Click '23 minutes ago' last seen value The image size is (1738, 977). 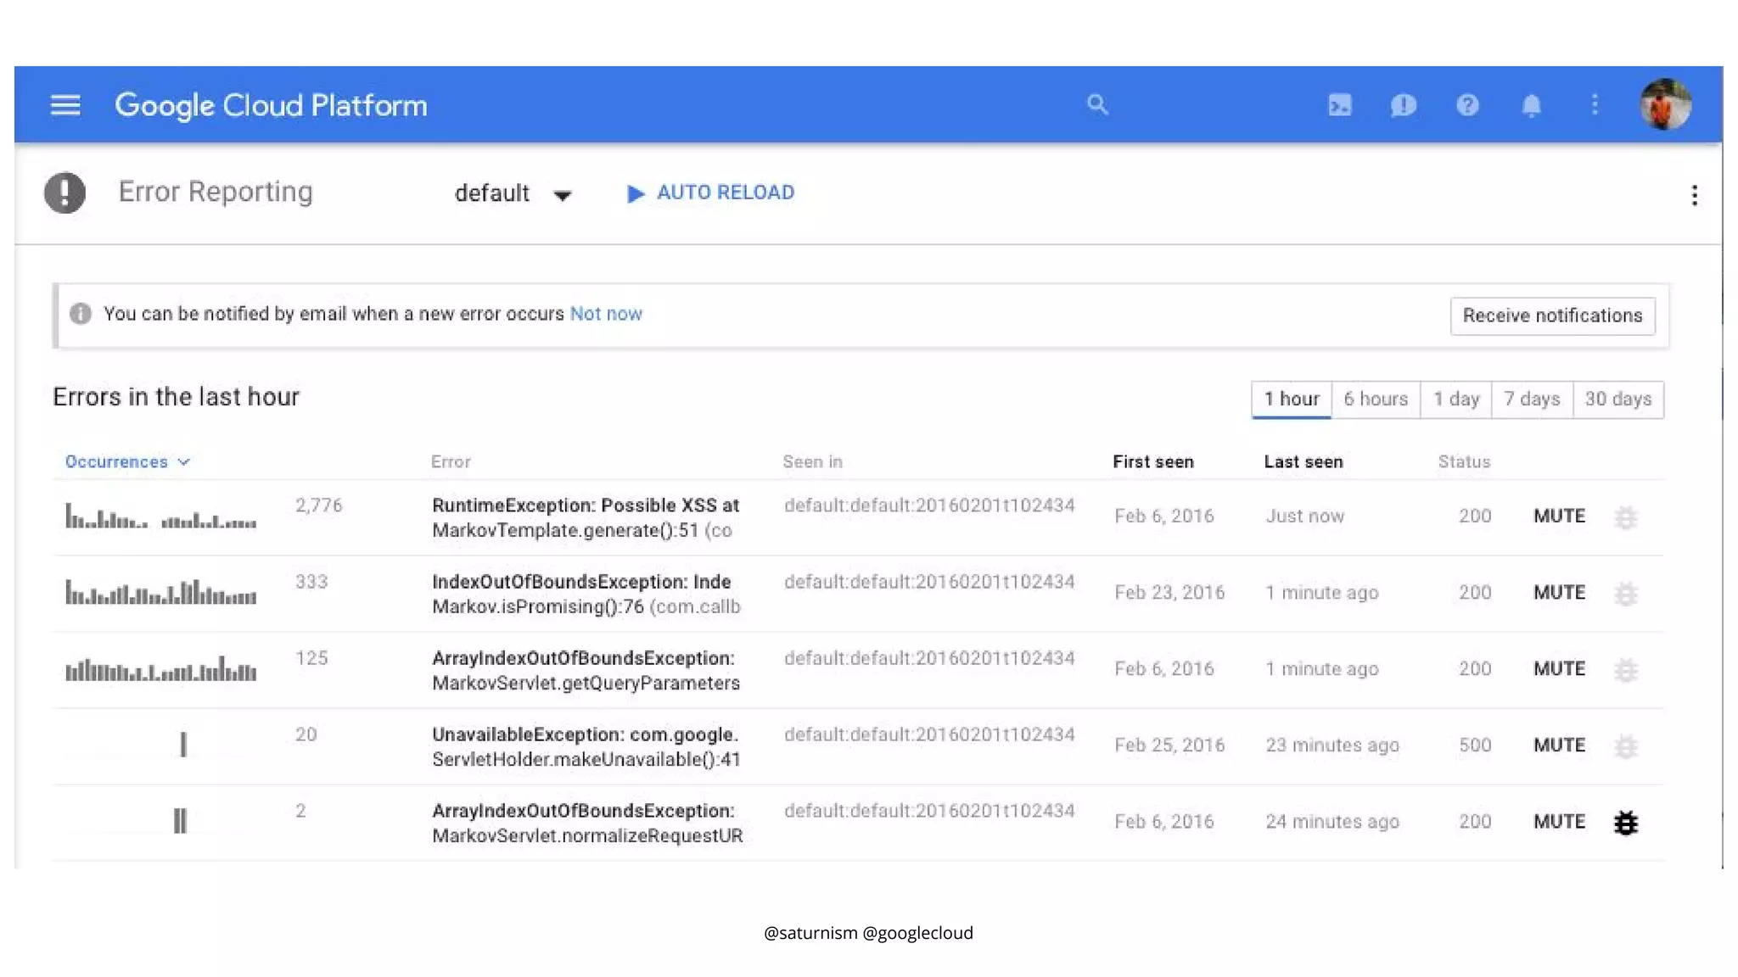pyautogui.click(x=1332, y=745)
